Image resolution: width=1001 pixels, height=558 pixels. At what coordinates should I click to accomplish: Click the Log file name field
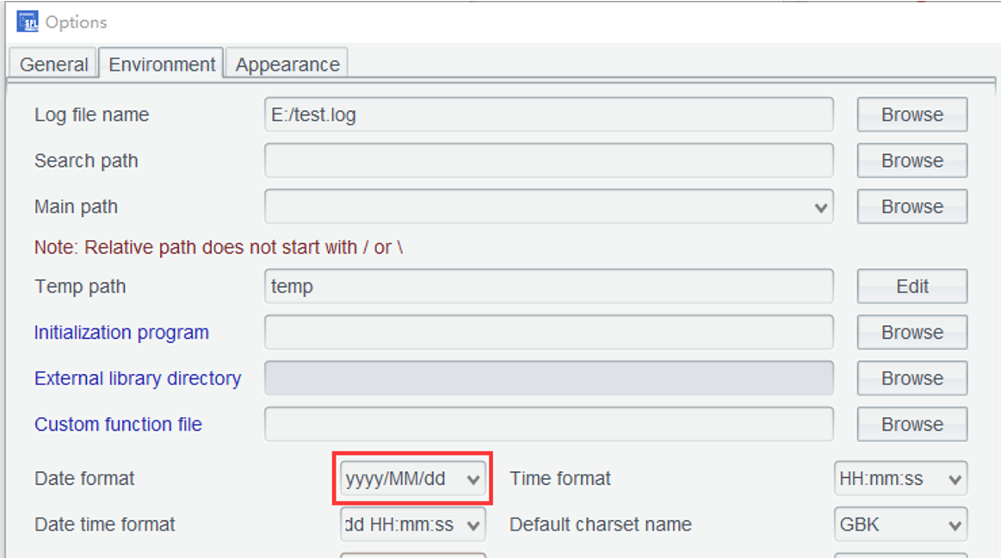pyautogui.click(x=548, y=114)
